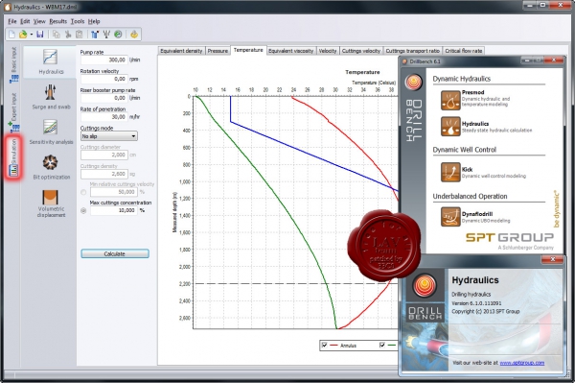The width and height of the screenshot is (575, 383).
Task: Open the Results menu
Action: click(57, 21)
